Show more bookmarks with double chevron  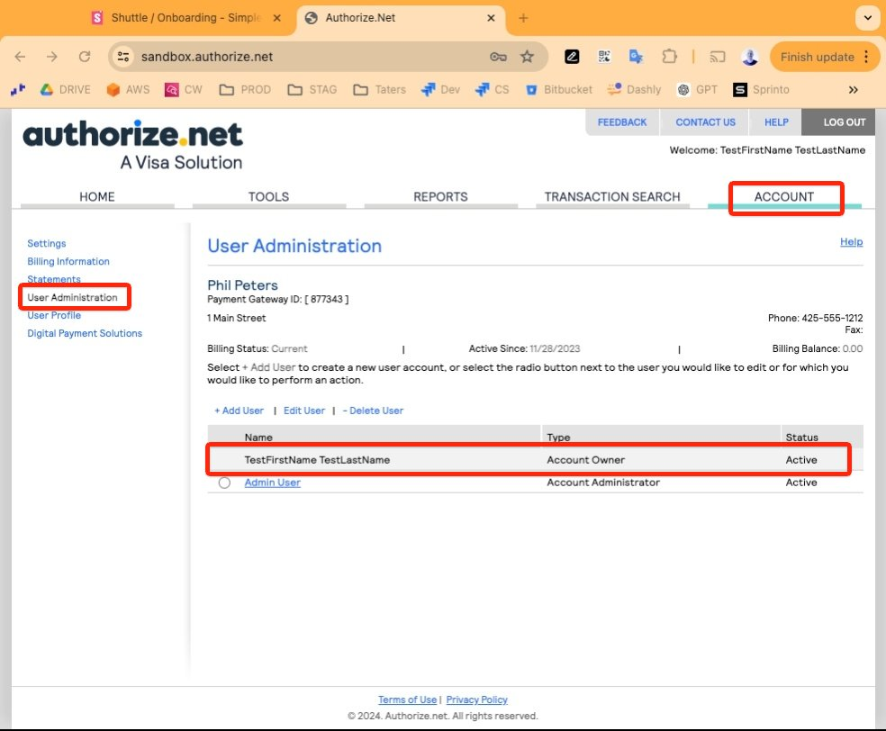click(854, 89)
